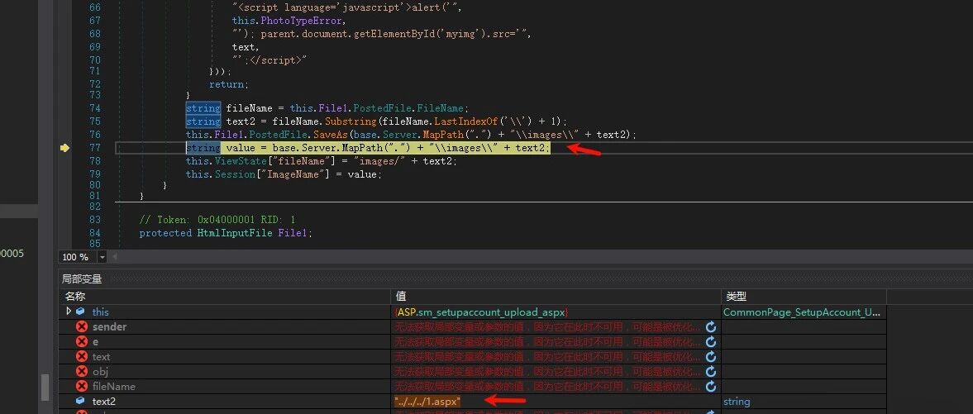Image resolution: width=973 pixels, height=414 pixels.
Task: Refresh the fileName variable value
Action: [x=711, y=386]
